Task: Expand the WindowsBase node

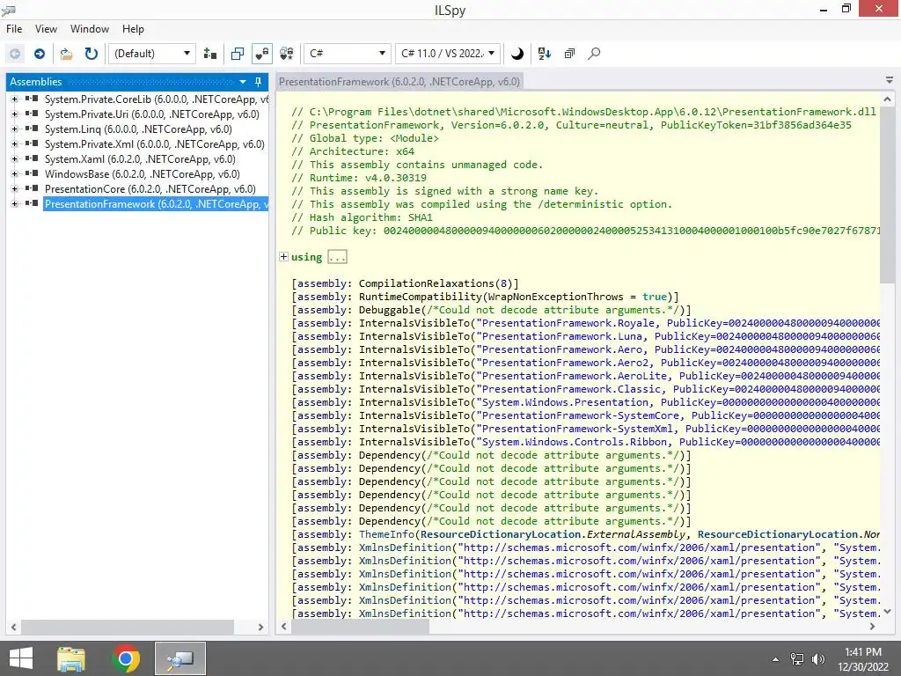Action: tap(14, 174)
